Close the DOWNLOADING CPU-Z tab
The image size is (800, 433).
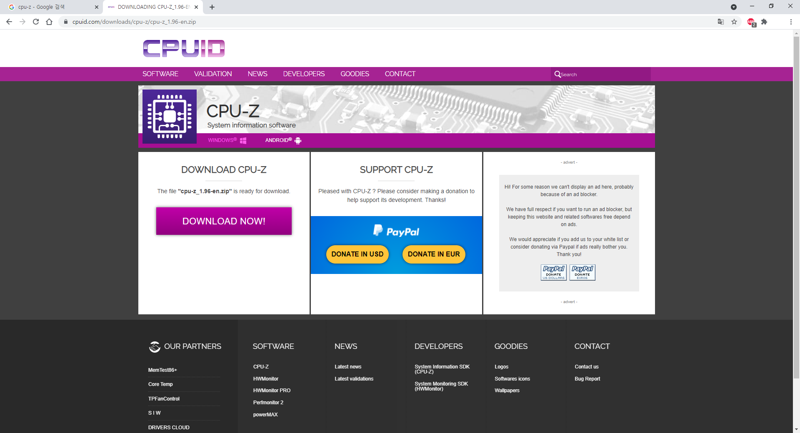[196, 7]
